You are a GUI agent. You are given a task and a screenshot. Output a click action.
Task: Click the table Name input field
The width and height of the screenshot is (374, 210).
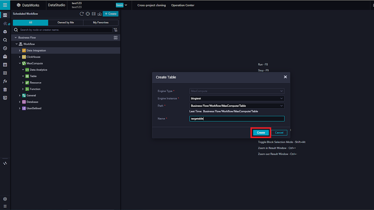pos(237,119)
